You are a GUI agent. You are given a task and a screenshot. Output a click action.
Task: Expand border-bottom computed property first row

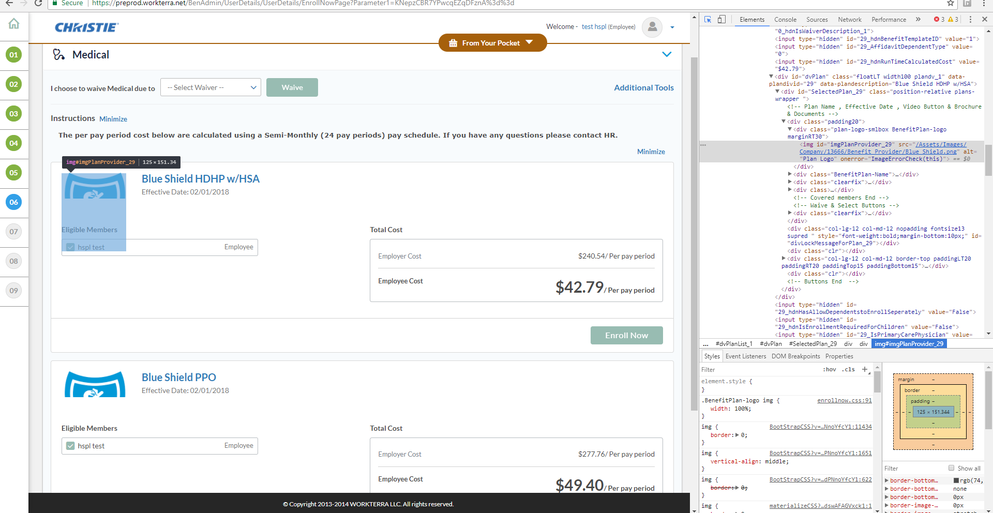(886, 480)
